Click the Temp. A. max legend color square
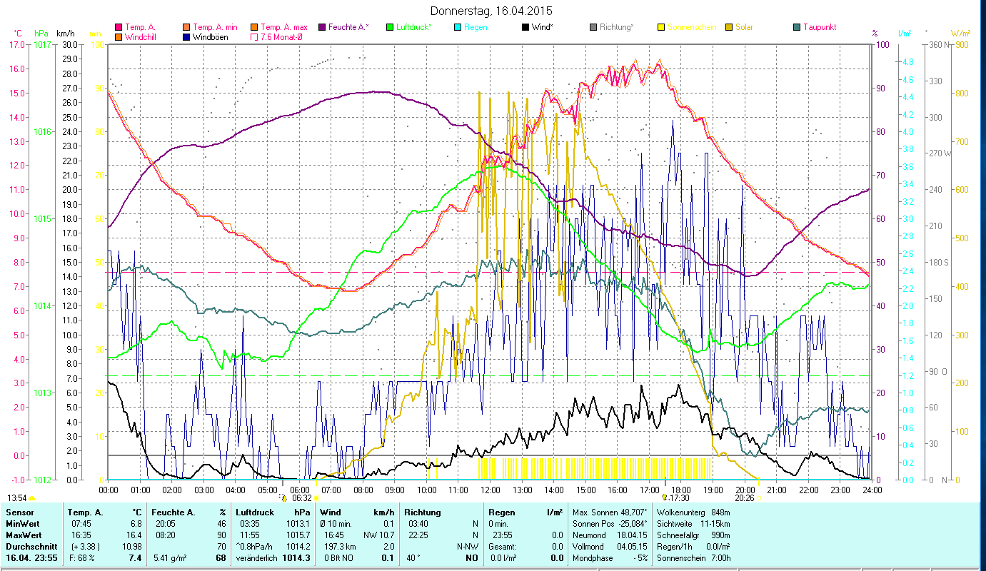The width and height of the screenshot is (986, 571). (254, 27)
